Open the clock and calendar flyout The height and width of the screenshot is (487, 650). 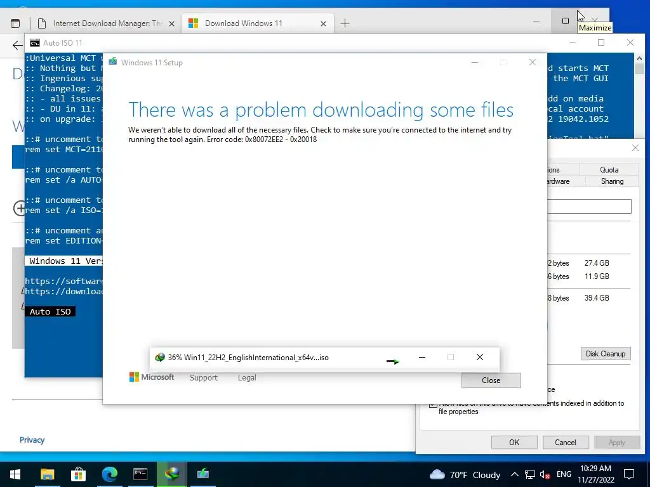[x=595, y=474]
